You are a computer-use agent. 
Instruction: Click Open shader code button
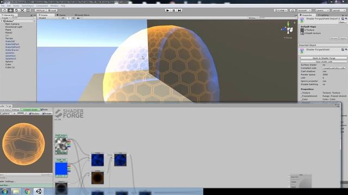pos(324,62)
